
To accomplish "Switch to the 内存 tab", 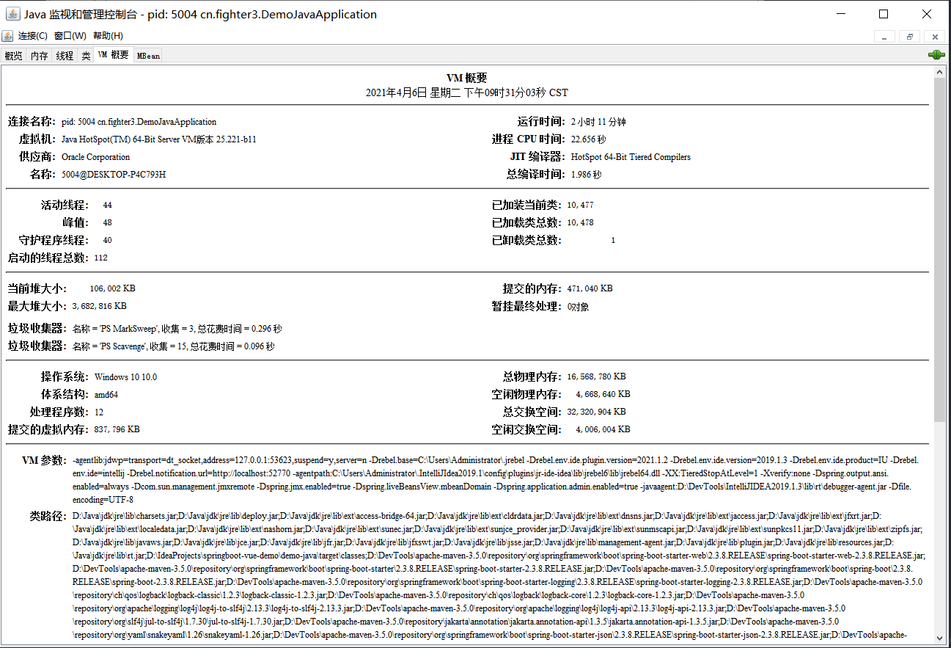I will point(39,56).
